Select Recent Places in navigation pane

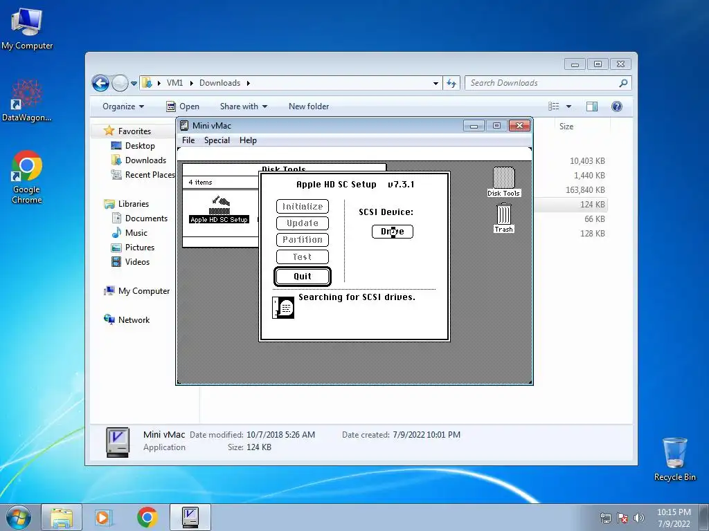[x=143, y=175]
